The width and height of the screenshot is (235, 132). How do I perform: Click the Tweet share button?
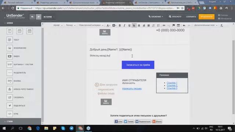(129, 121)
